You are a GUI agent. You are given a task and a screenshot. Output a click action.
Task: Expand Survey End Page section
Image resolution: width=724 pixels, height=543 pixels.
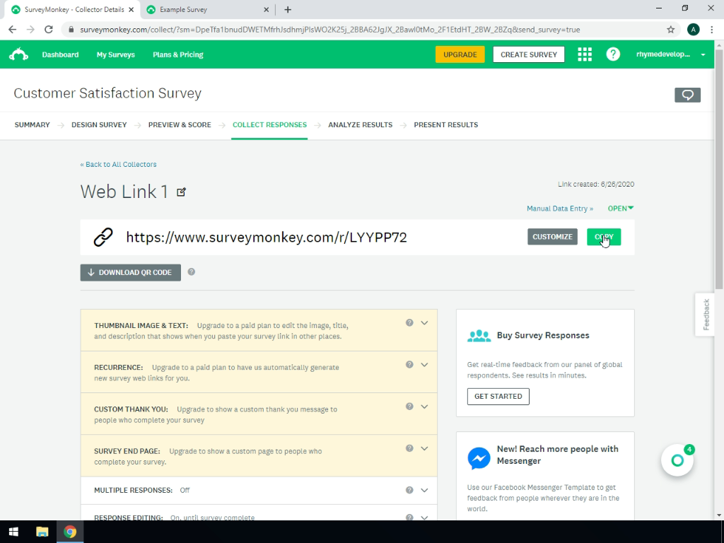coord(424,448)
